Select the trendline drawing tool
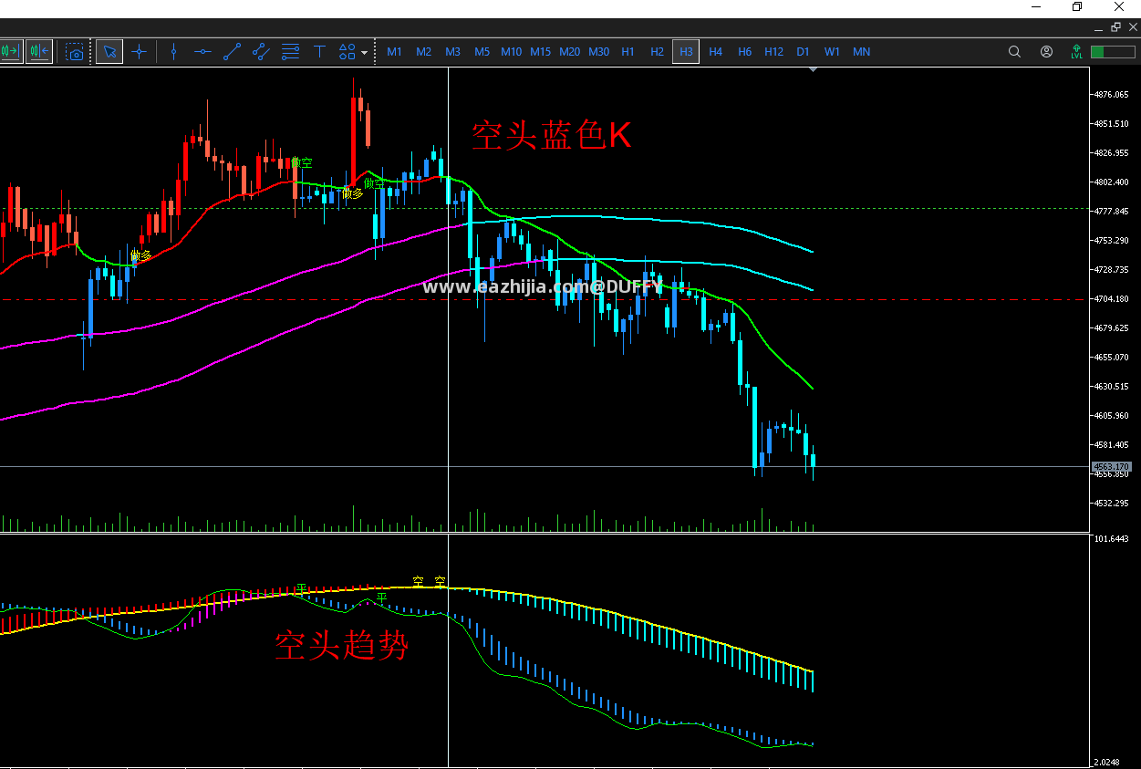 tap(233, 52)
